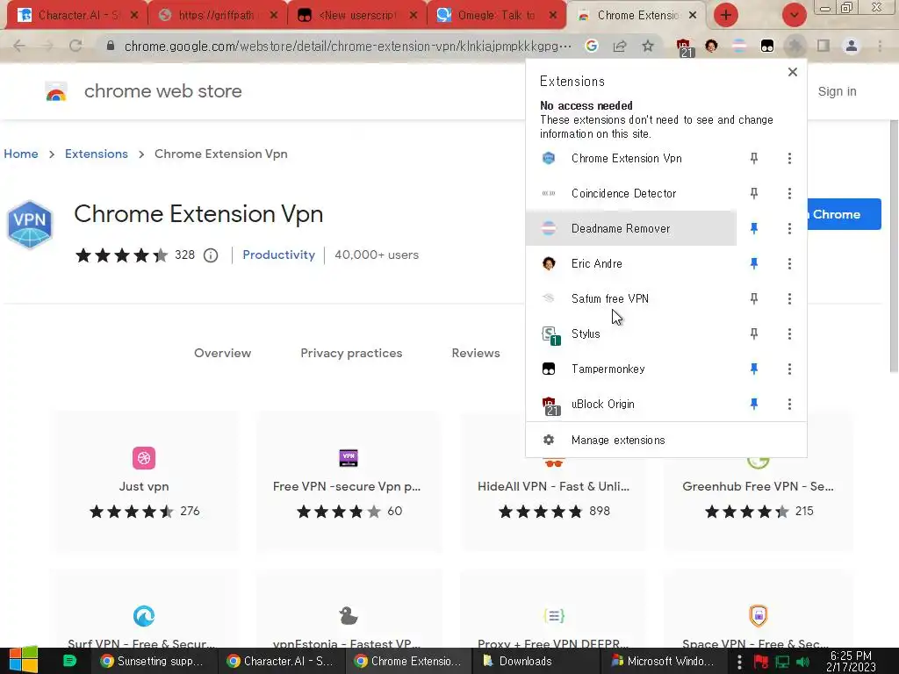Viewport: 899px width, 674px height.
Task: Go to Extensions breadcrumb link
Action: [97, 154]
